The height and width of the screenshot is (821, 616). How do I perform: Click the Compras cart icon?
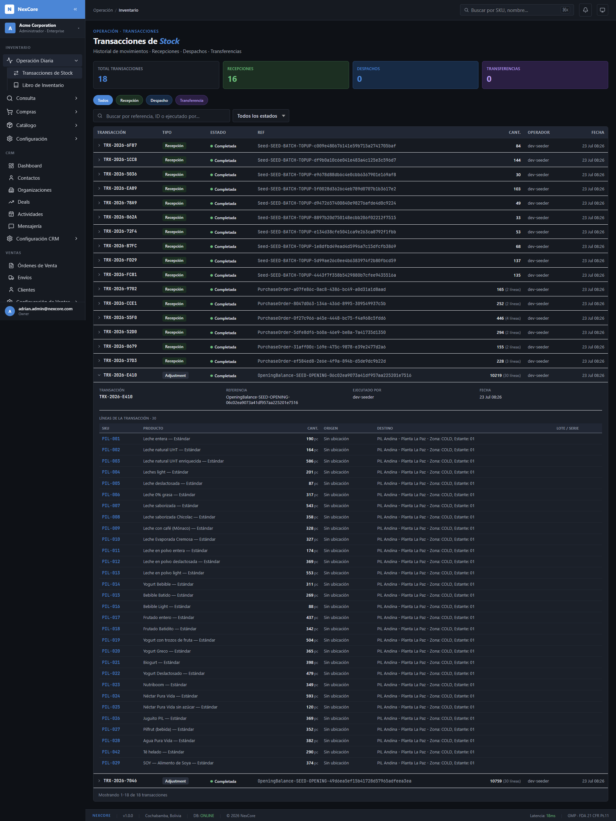pyautogui.click(x=10, y=112)
